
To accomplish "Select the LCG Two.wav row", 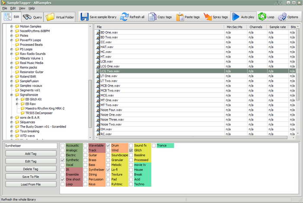I will (196, 71).
